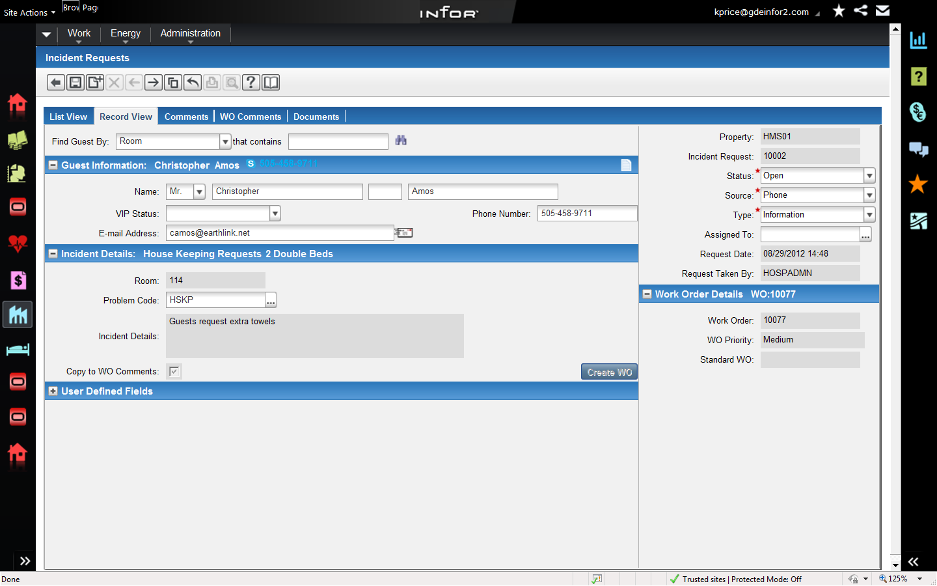Click the orange star favorites icon in the right sidebar
The width and height of the screenshot is (937, 586).
point(918,184)
